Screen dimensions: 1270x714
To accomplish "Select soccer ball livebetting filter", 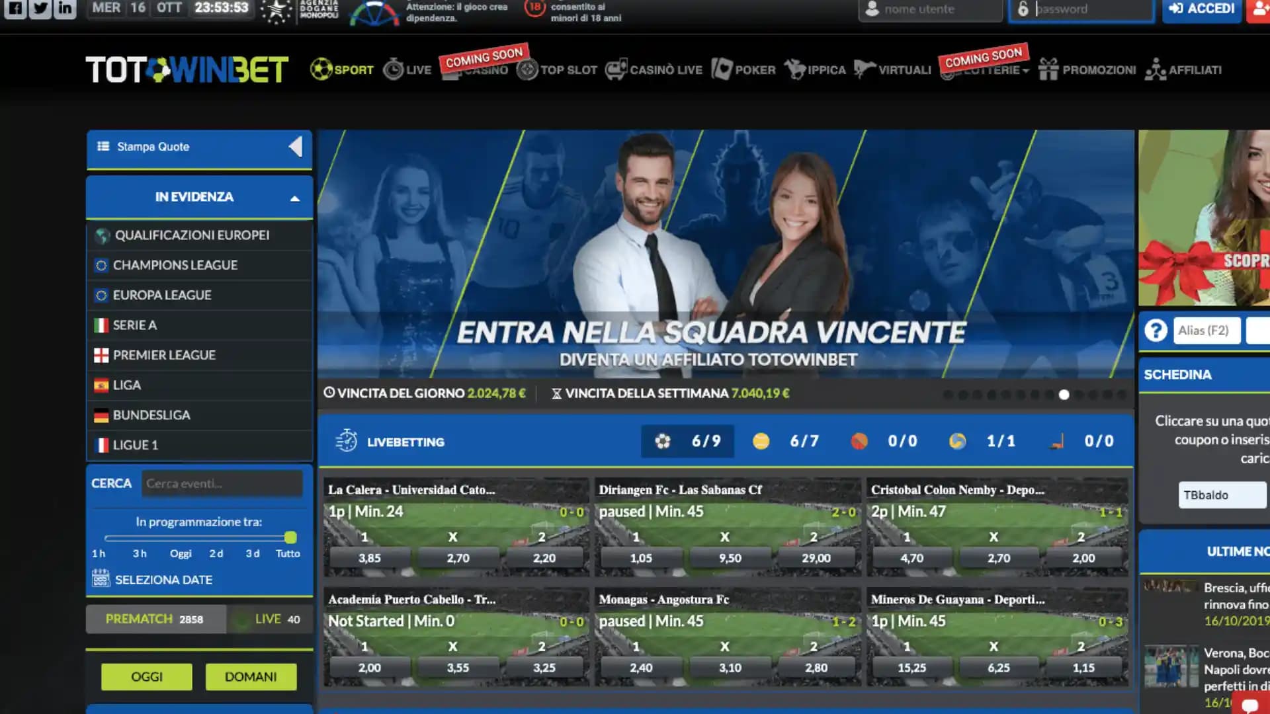I will tap(663, 442).
